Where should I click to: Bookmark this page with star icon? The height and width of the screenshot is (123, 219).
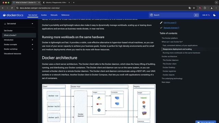tap(194, 8)
